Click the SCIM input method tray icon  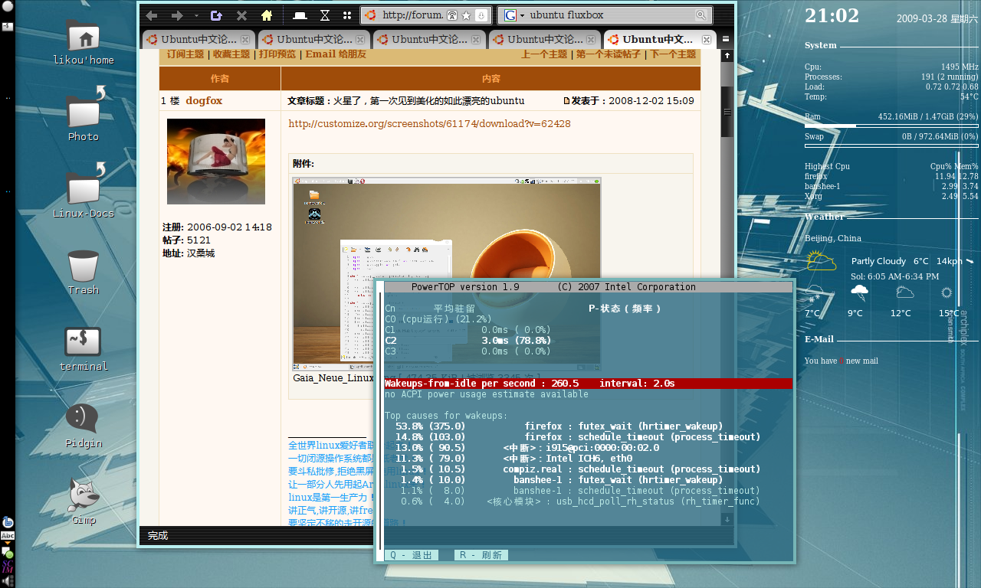8,566
